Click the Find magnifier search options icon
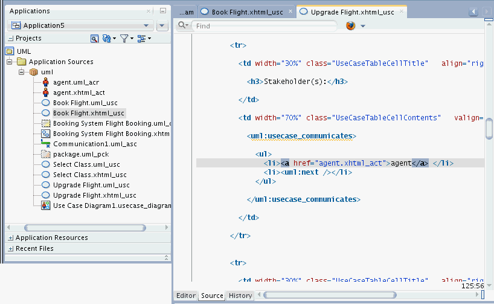Viewport: 494px width, 304px height. coord(182,26)
